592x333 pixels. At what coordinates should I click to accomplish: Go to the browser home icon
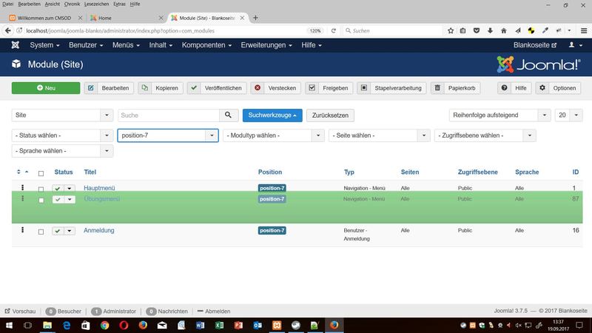tap(504, 30)
